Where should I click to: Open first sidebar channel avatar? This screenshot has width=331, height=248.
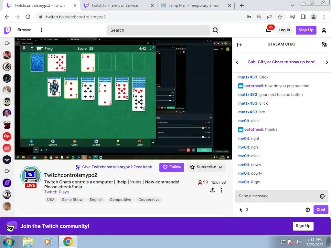pos(7,55)
